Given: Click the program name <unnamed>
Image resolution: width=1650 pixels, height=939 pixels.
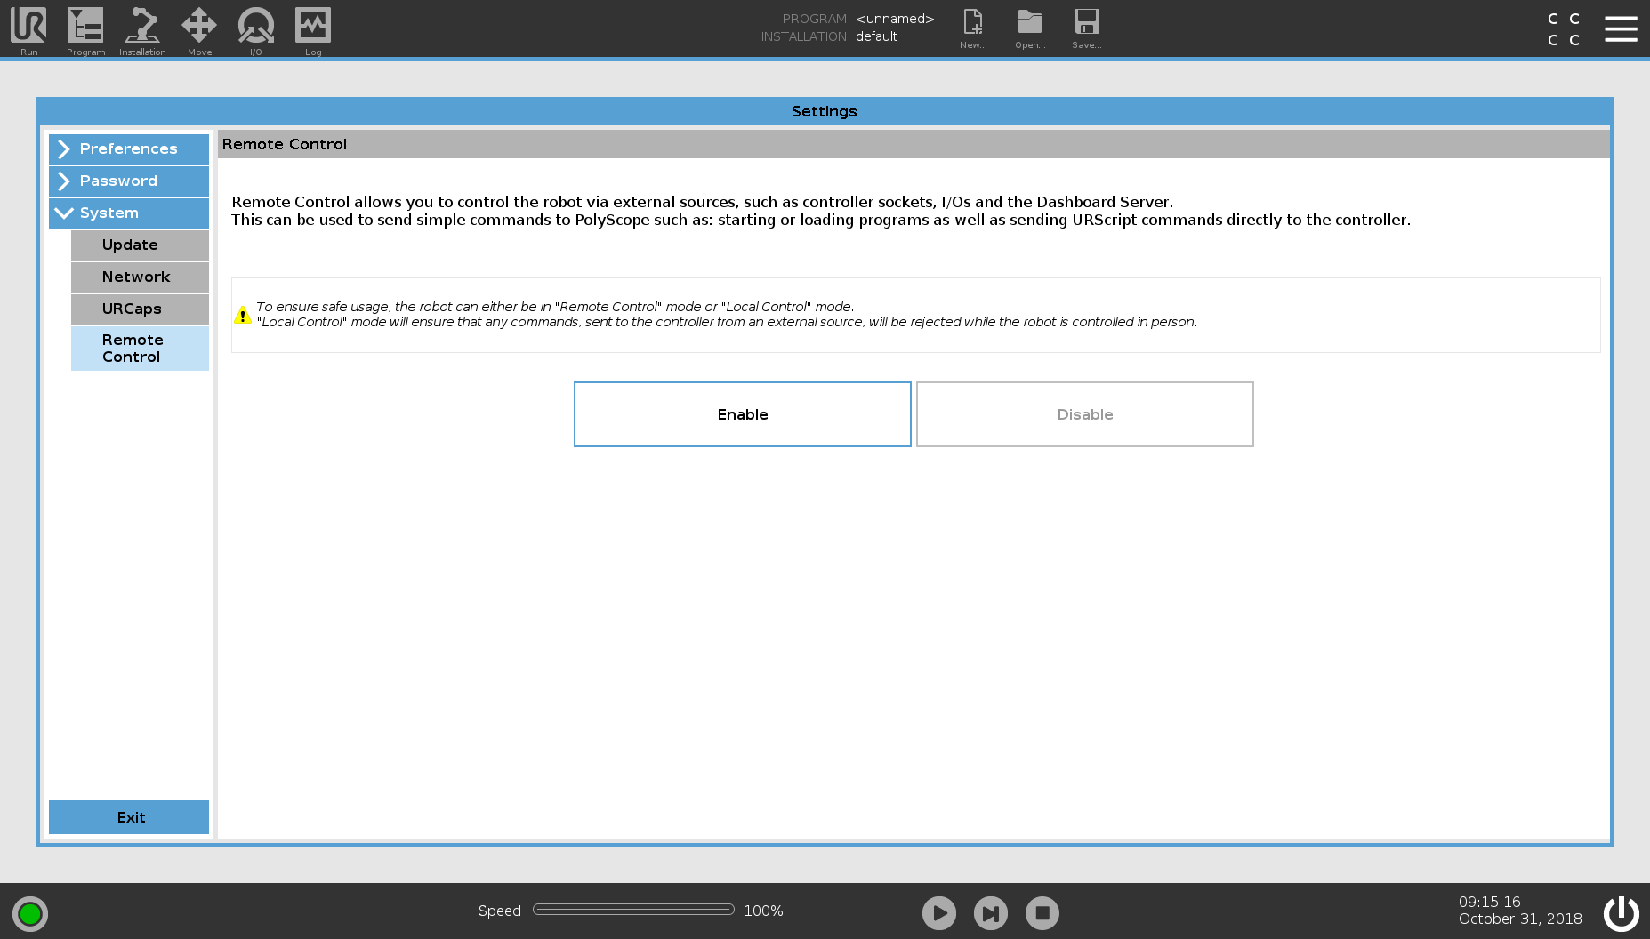Looking at the screenshot, I should 895,19.
